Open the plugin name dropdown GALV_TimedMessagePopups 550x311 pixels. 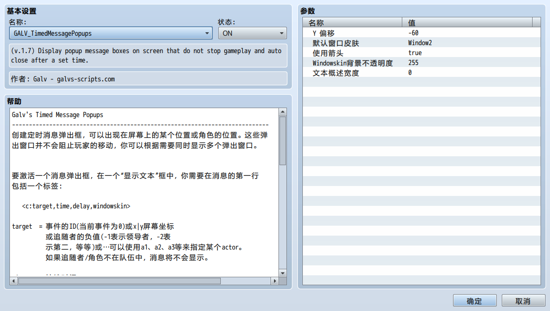[x=110, y=33]
